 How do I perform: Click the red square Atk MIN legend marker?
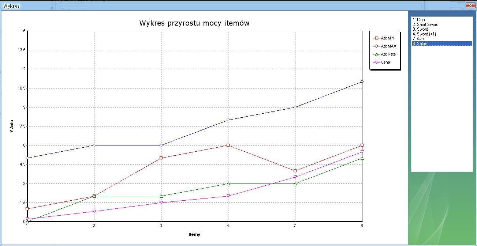coord(376,38)
